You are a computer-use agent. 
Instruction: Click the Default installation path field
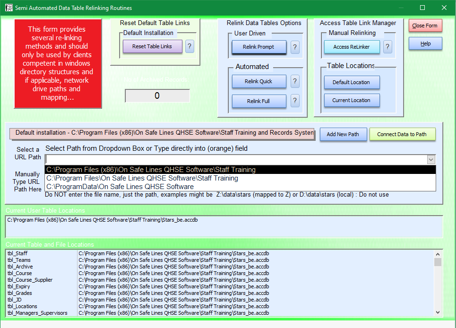[x=162, y=133]
